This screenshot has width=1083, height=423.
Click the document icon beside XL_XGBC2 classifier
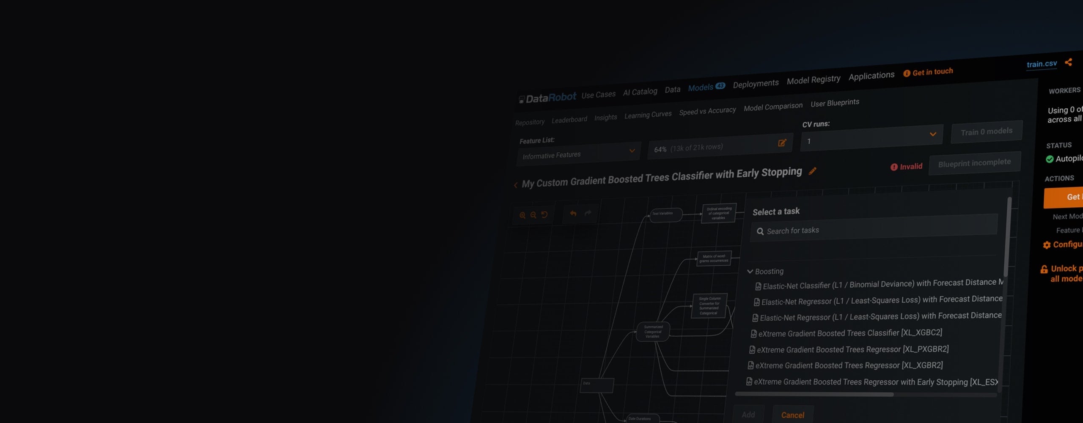(x=753, y=334)
